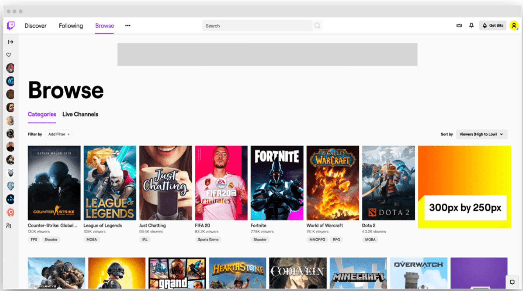The width and height of the screenshot is (523, 291).
Task: Open the Fortnite cover thumbnail
Action: [277, 183]
